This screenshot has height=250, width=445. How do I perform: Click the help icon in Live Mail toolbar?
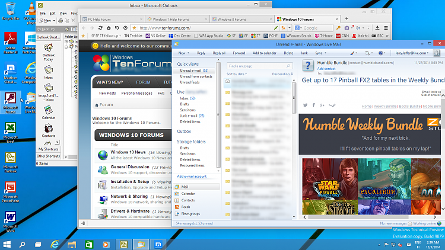380,53
